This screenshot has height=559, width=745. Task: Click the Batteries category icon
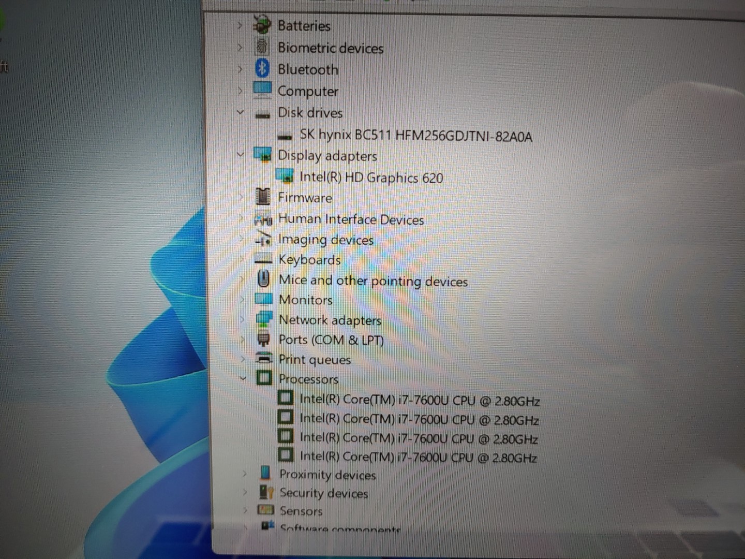click(x=262, y=25)
